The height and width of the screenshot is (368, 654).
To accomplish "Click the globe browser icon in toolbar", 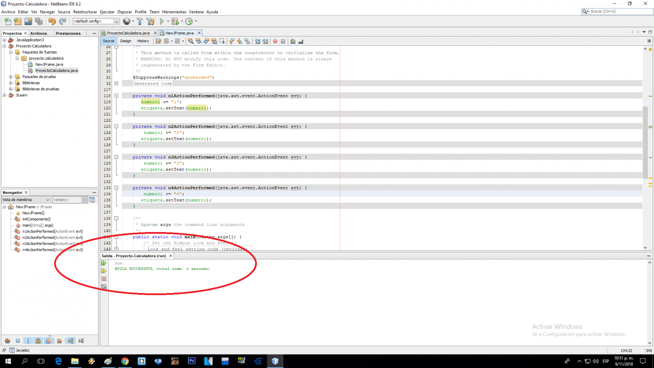I will coord(127,21).
